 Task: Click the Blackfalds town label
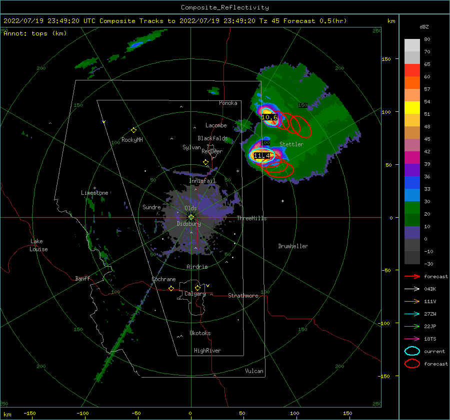point(212,138)
